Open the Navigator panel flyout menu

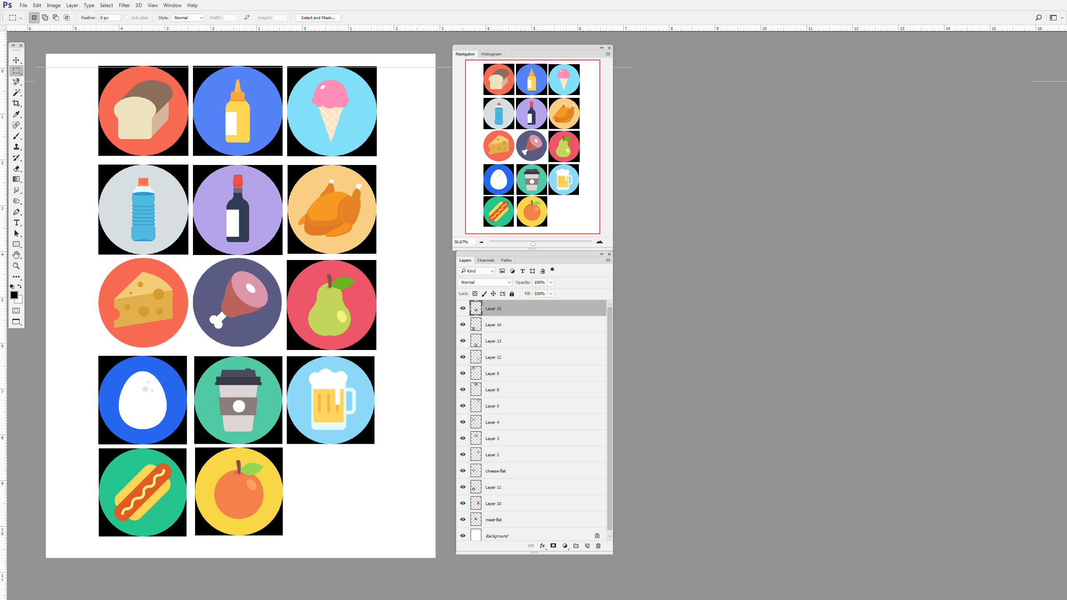pyautogui.click(x=608, y=54)
